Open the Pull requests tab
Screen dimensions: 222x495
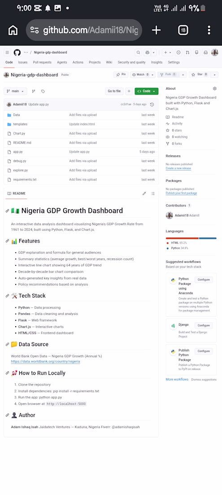(42, 63)
